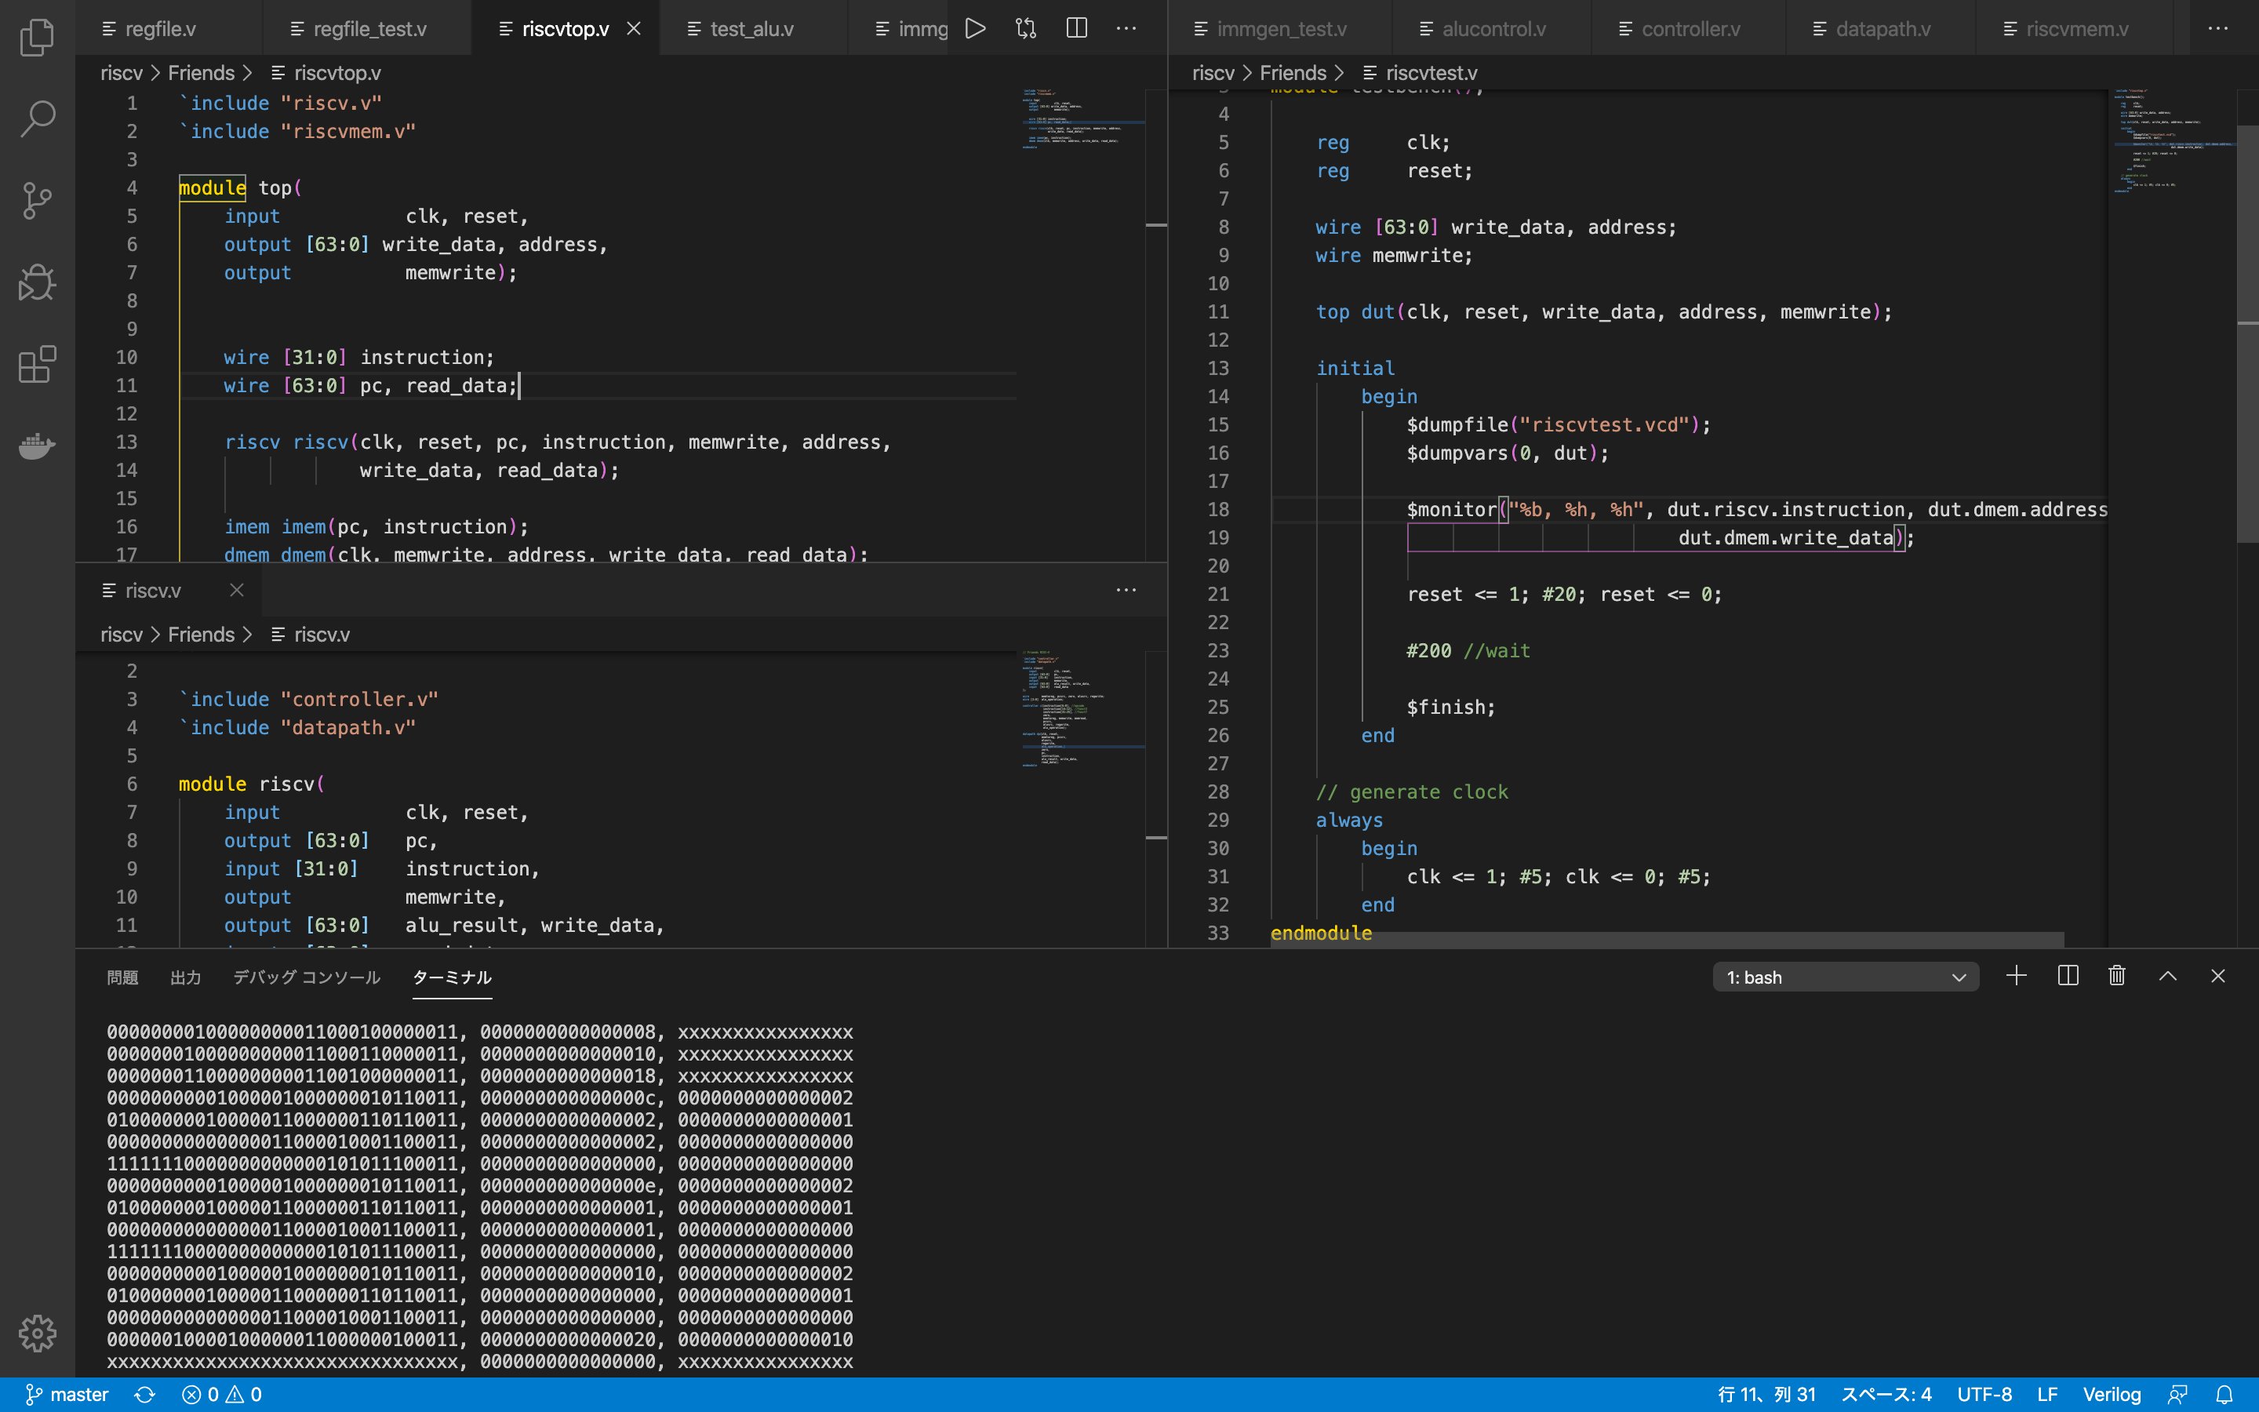Split the terminal pane
2259x1412 pixels.
click(2067, 976)
